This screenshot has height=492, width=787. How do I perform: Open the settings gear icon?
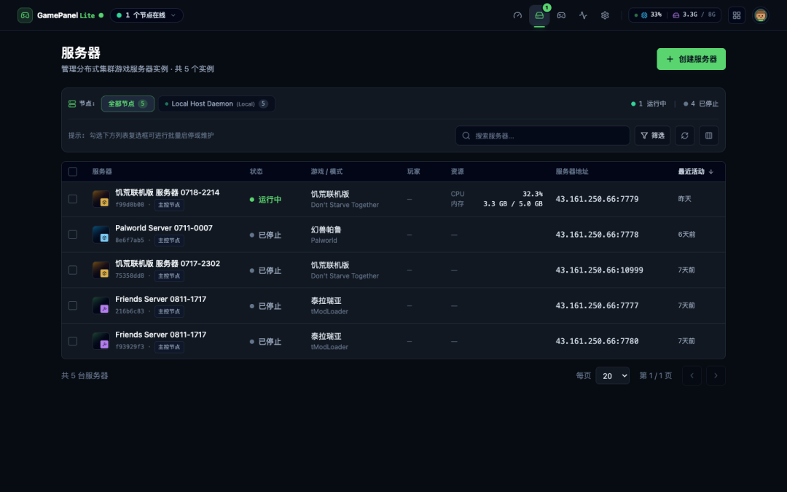tap(605, 15)
